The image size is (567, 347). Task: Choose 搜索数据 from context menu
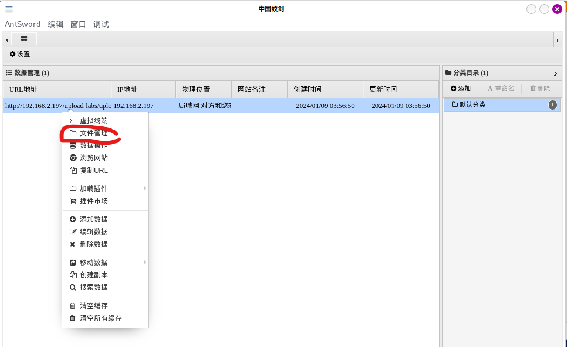tap(105, 287)
